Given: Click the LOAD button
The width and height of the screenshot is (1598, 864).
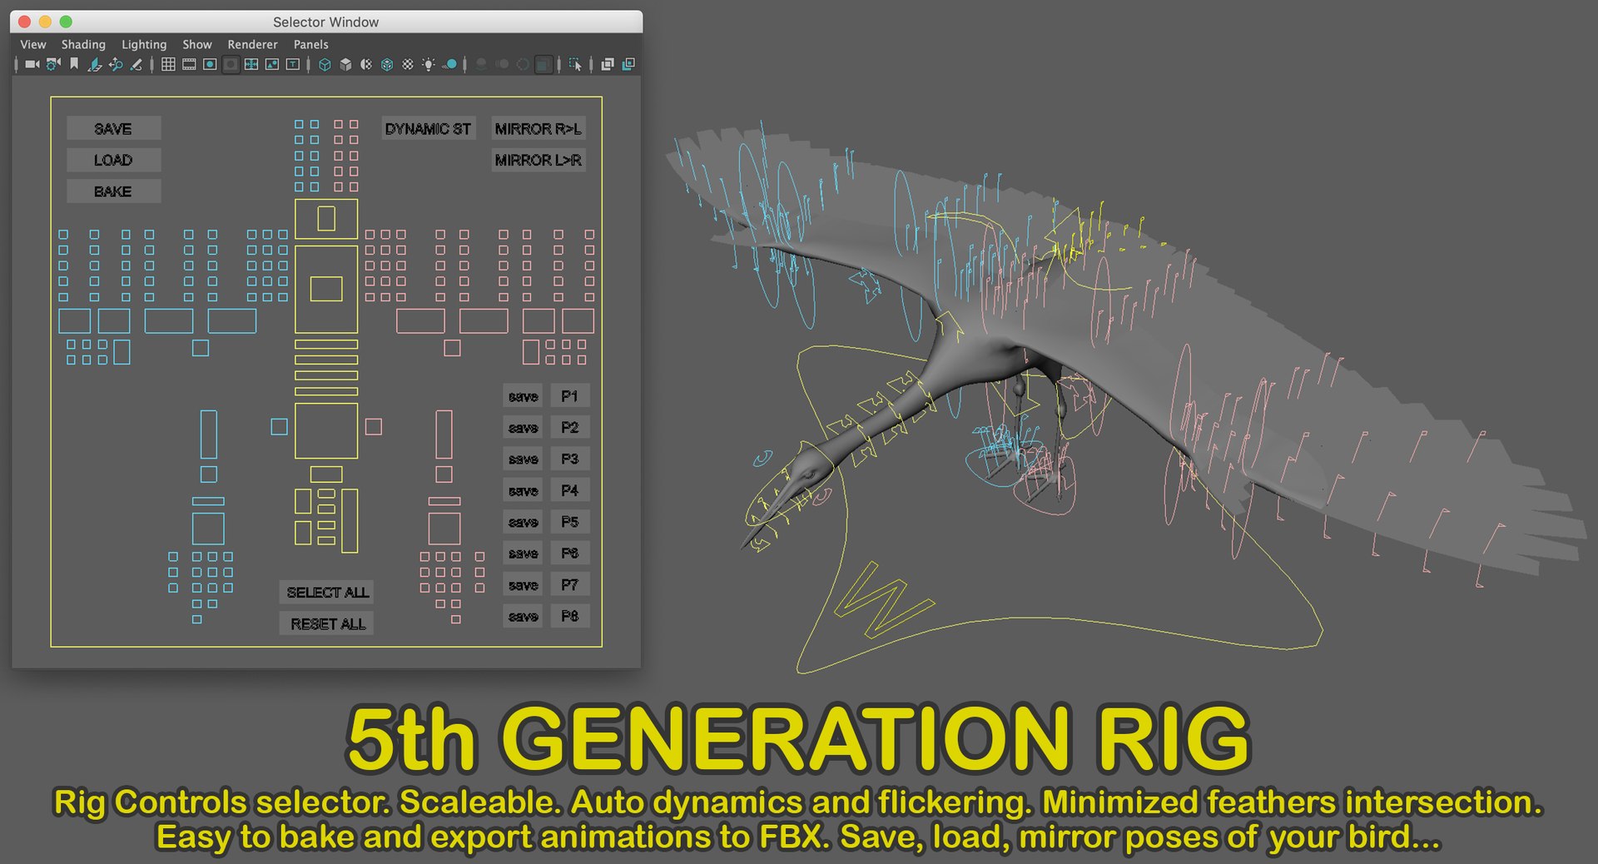Looking at the screenshot, I should [114, 160].
